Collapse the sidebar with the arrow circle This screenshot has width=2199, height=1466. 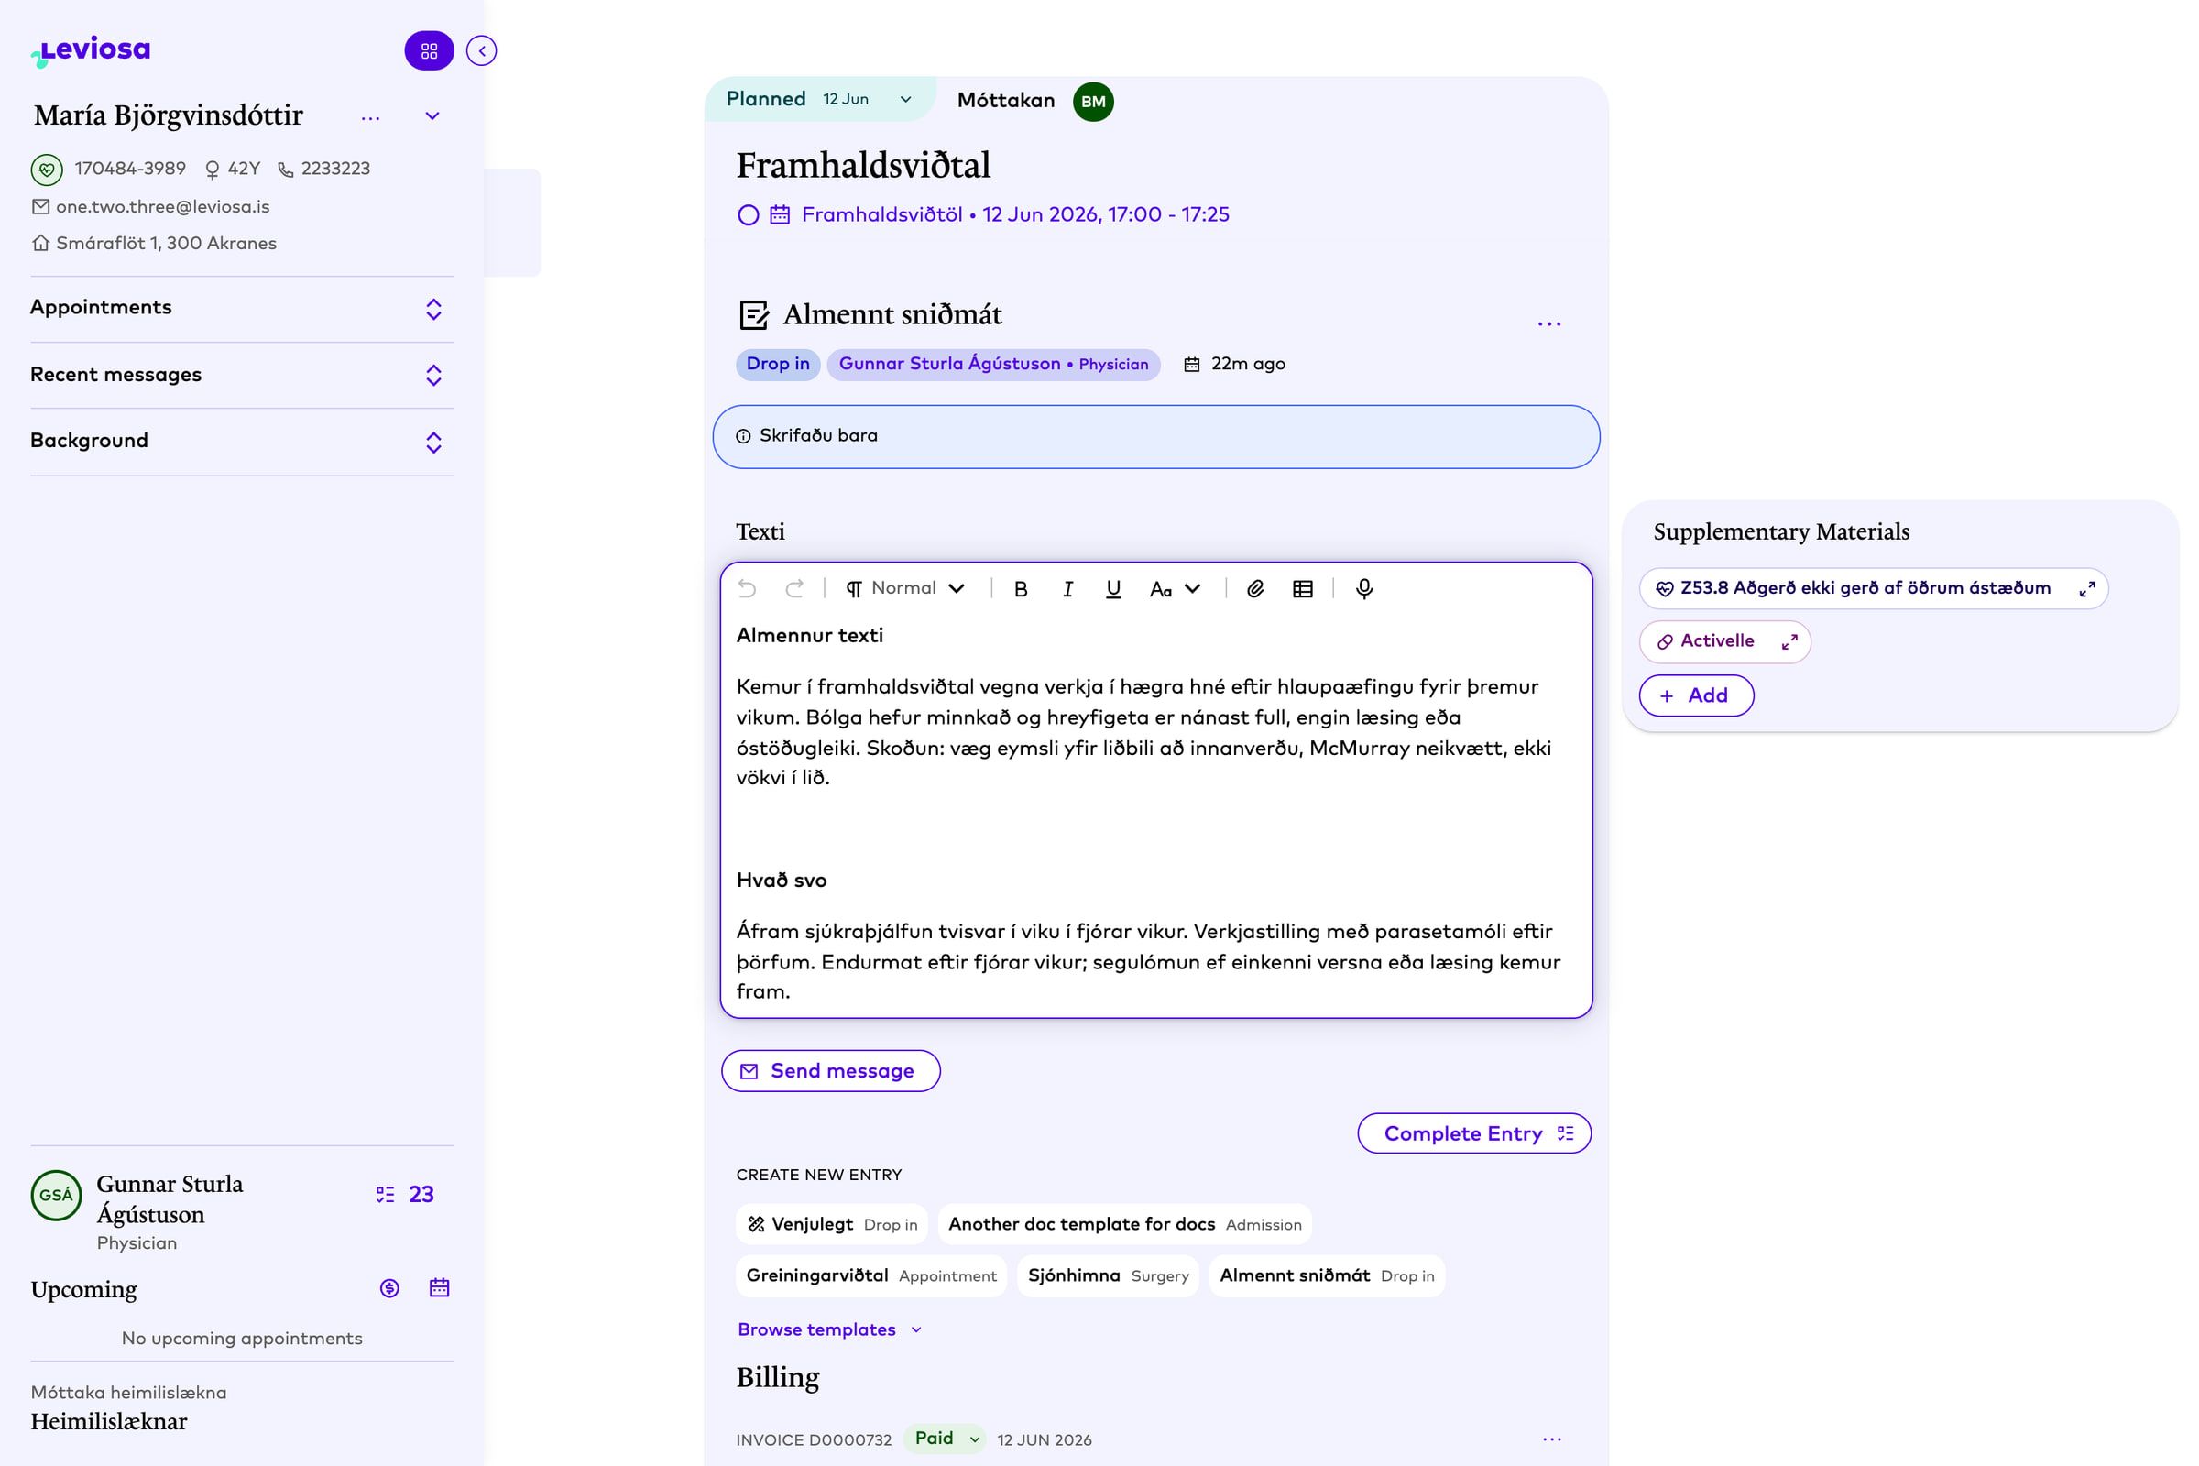[482, 50]
